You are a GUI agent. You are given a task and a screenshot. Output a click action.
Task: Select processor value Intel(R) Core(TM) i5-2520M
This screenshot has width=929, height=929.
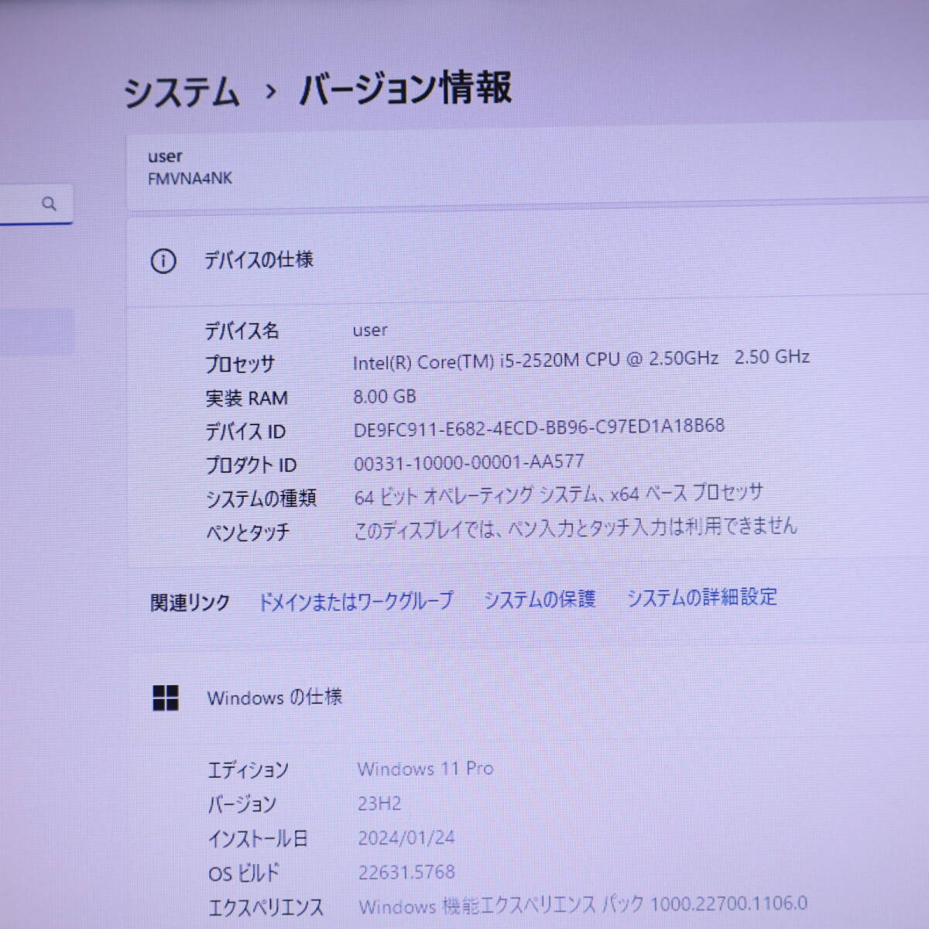pyautogui.click(x=581, y=360)
